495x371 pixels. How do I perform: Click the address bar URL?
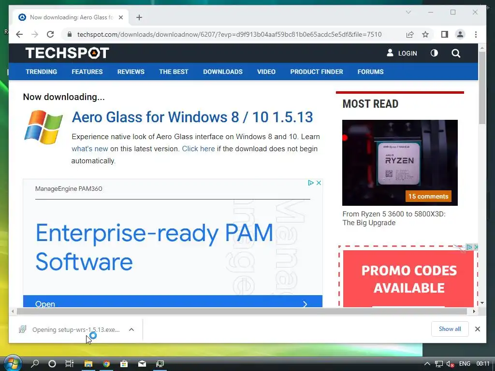pyautogui.click(x=229, y=34)
